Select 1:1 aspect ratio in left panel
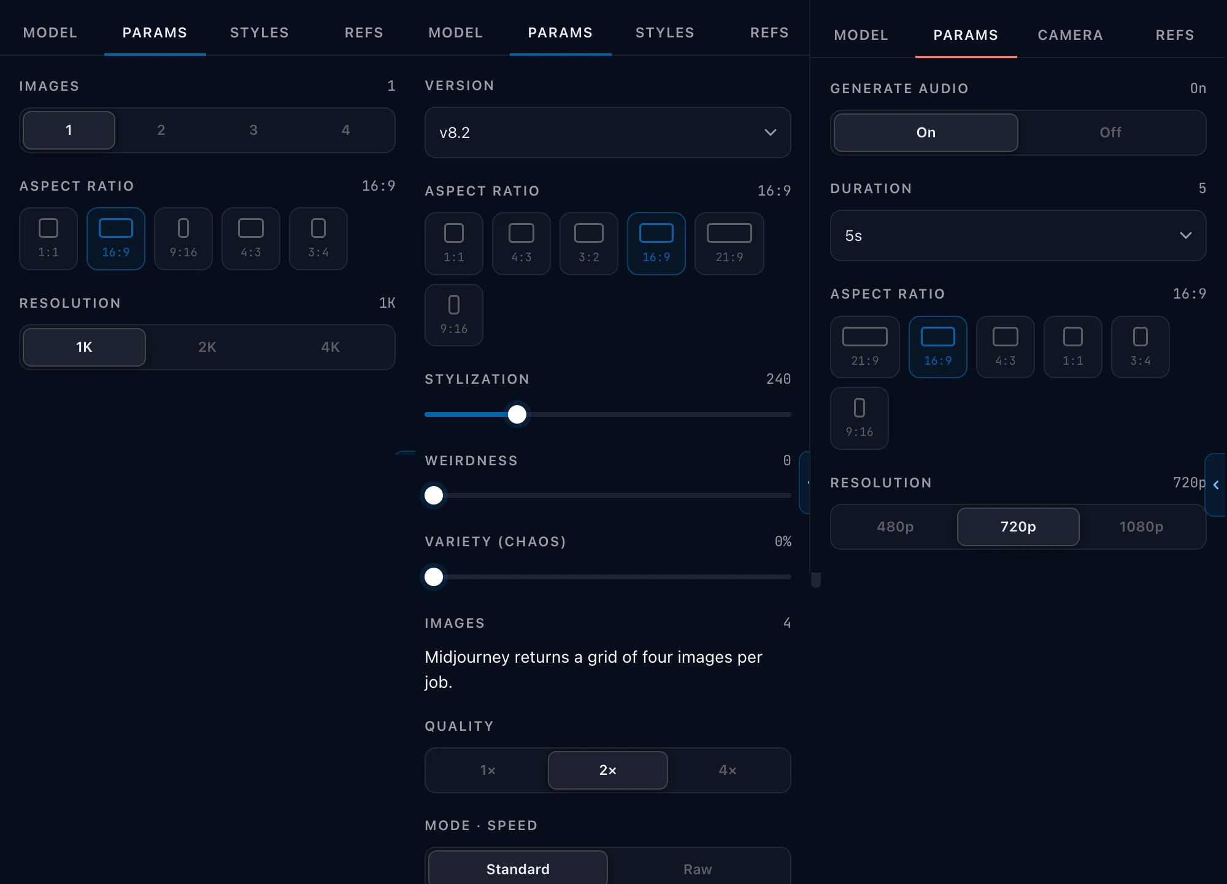This screenshot has height=884, width=1227. (48, 238)
